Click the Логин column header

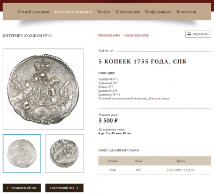click(x=139, y=161)
